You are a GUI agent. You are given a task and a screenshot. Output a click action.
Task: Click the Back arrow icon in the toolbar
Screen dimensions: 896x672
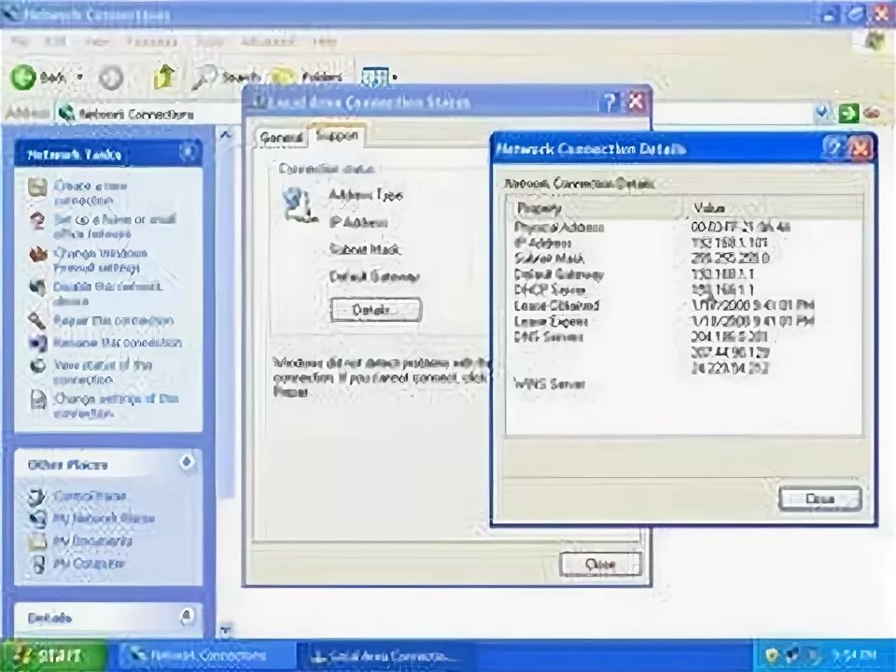[23, 77]
